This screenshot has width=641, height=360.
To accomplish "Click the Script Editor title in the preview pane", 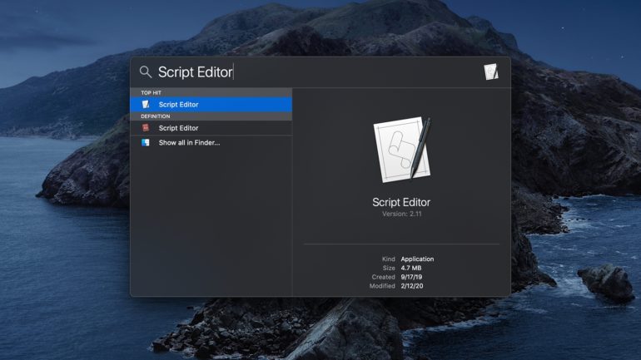I will click(x=401, y=202).
